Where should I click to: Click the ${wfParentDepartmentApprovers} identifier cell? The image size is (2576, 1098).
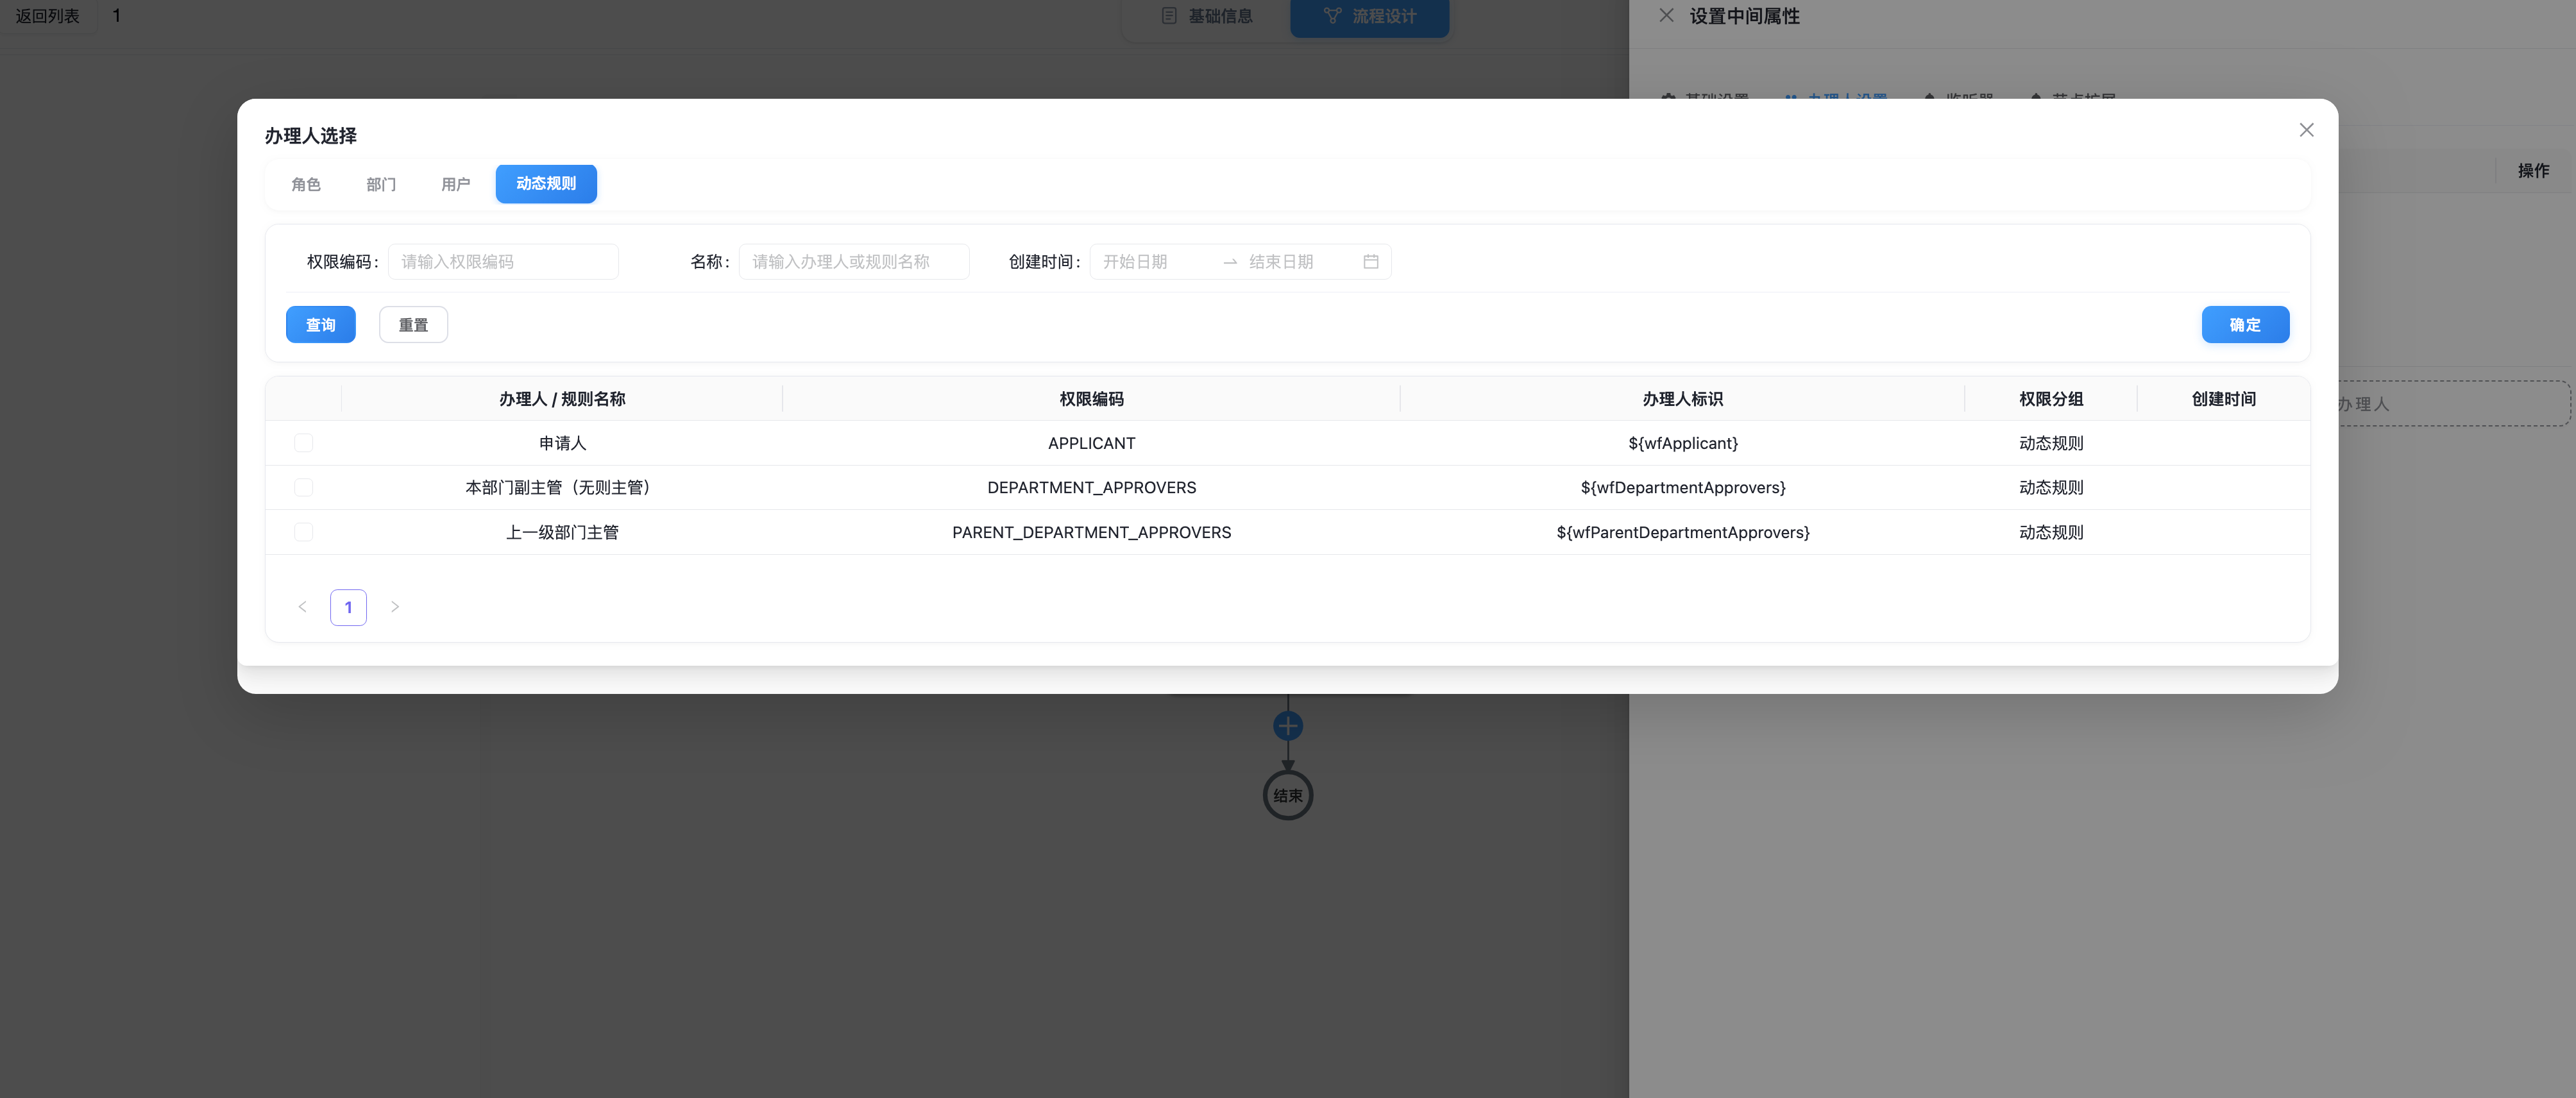(1683, 532)
